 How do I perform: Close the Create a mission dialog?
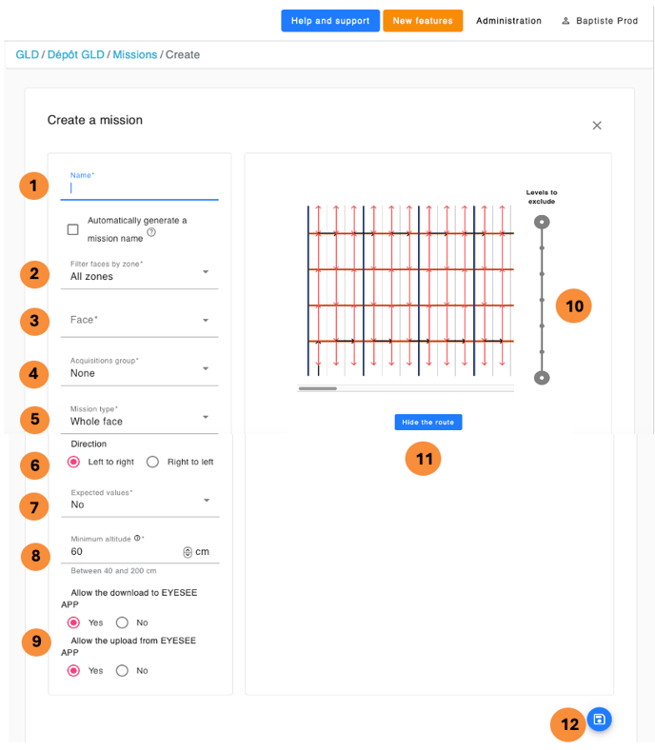tap(597, 126)
